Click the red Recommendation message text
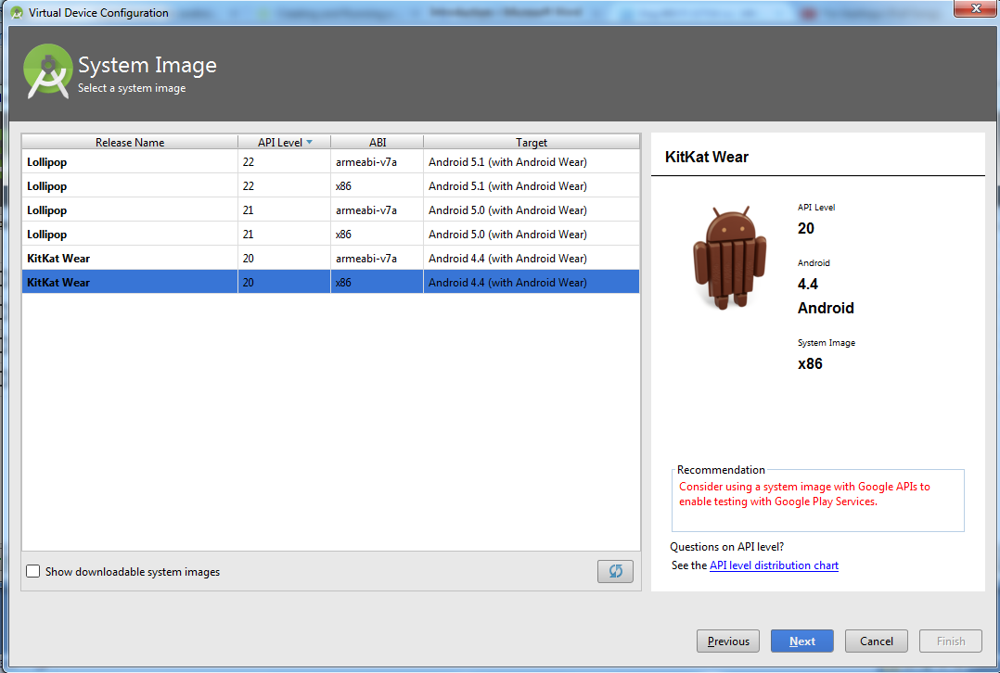 coord(804,494)
